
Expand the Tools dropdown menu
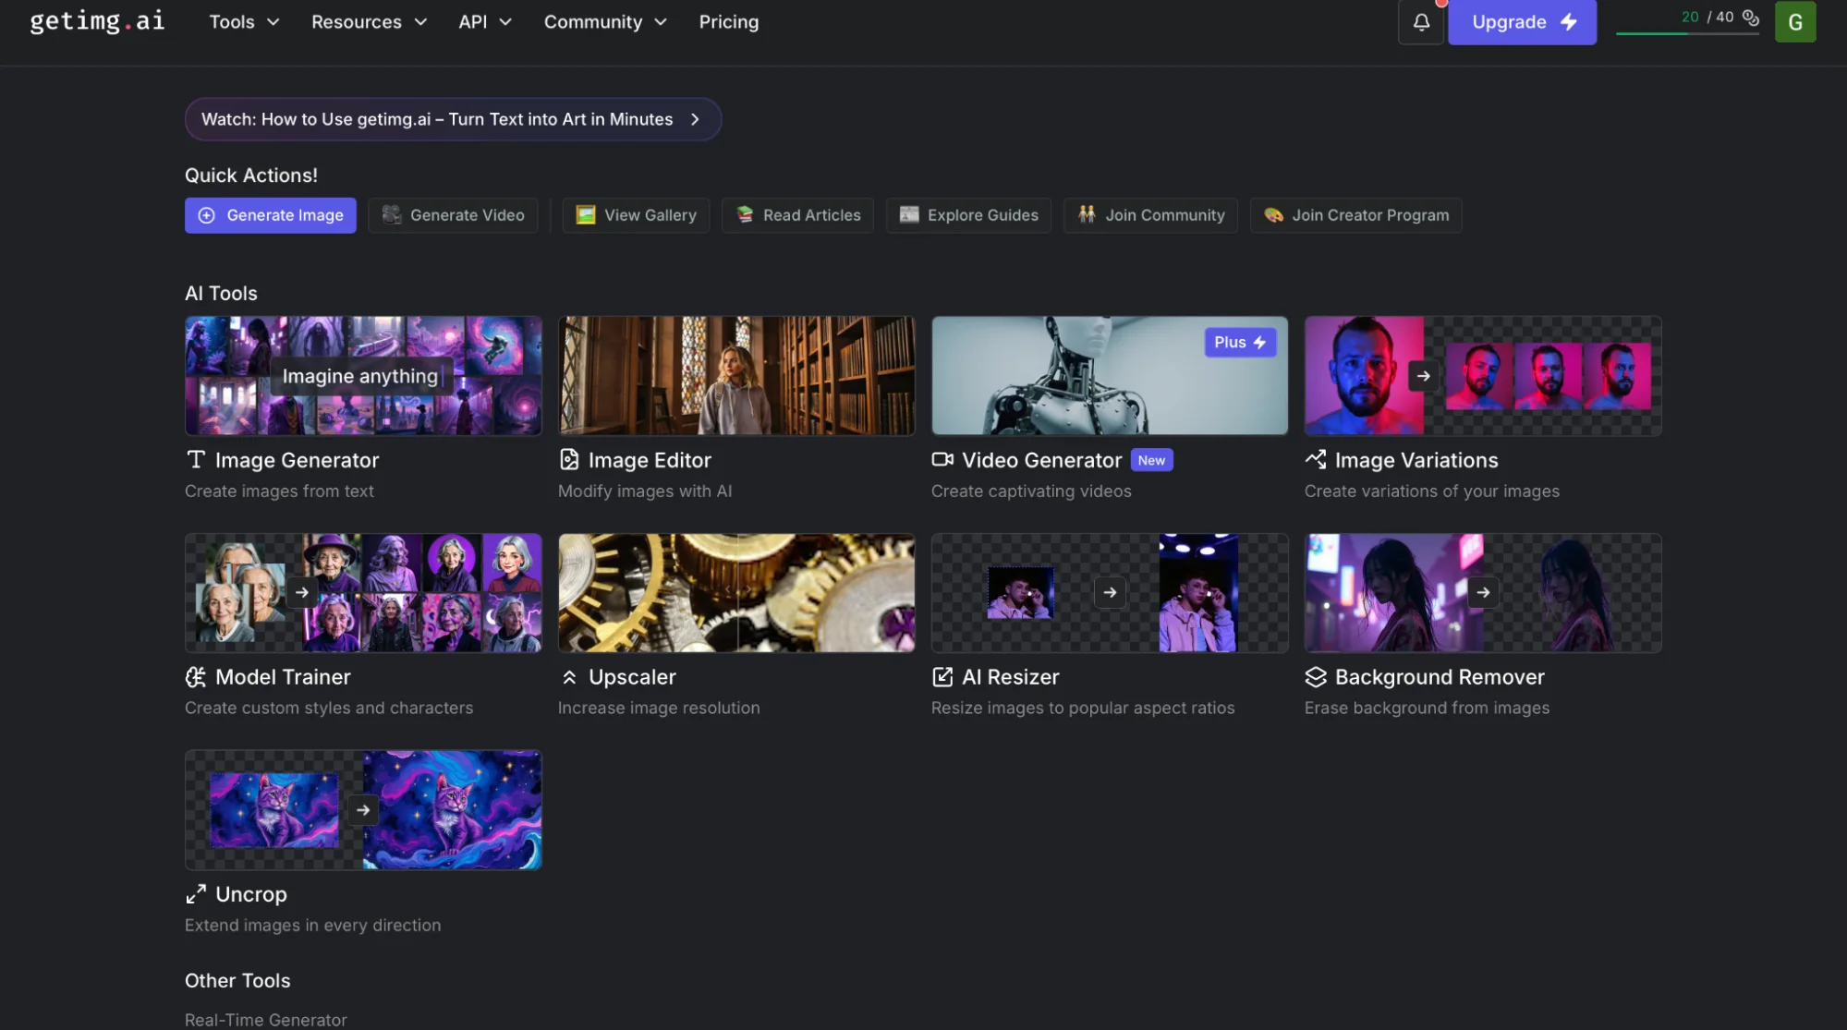click(x=244, y=22)
